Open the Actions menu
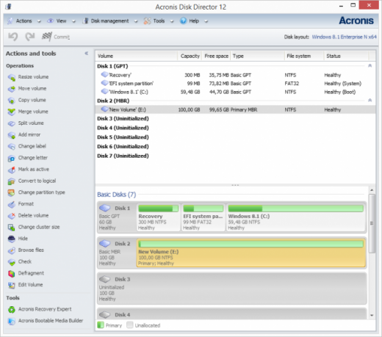Screen dimensions: 382x337 click(24, 21)
